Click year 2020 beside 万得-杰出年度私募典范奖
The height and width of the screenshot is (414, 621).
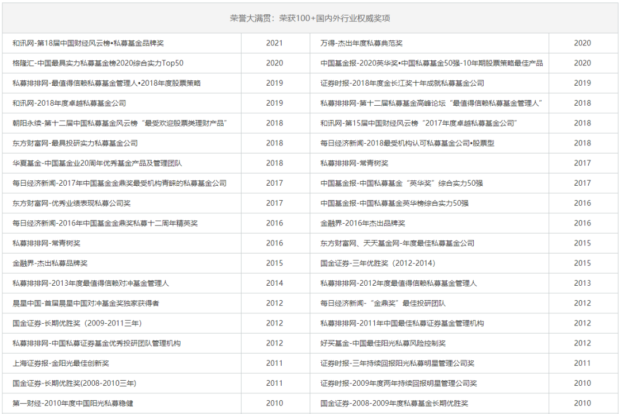tap(582, 43)
